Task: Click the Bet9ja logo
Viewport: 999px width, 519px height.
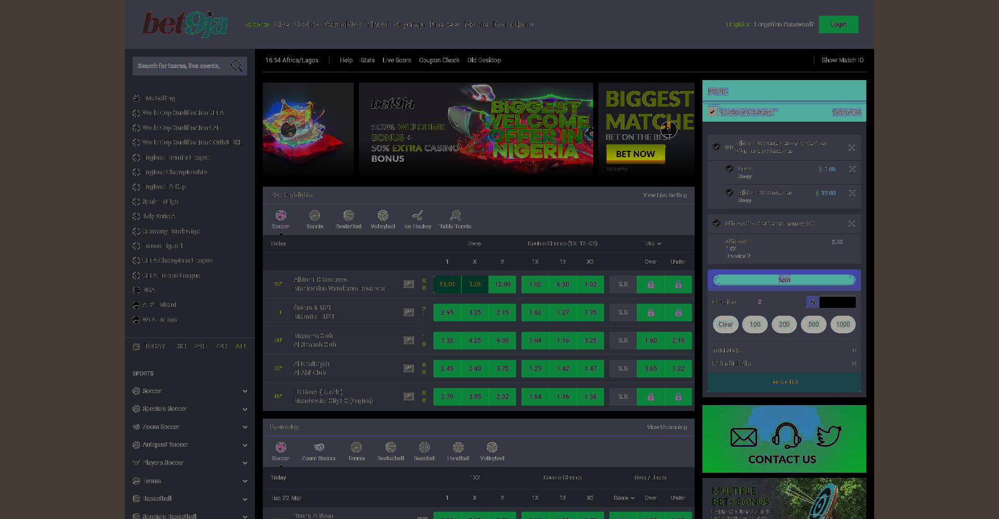Action: [185, 24]
